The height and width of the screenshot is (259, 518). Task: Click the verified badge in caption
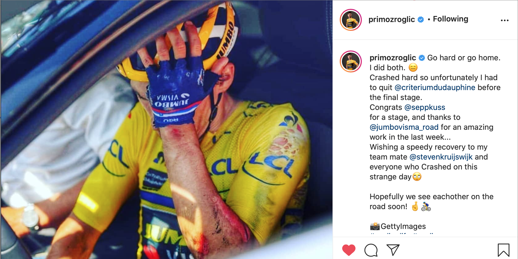(422, 58)
